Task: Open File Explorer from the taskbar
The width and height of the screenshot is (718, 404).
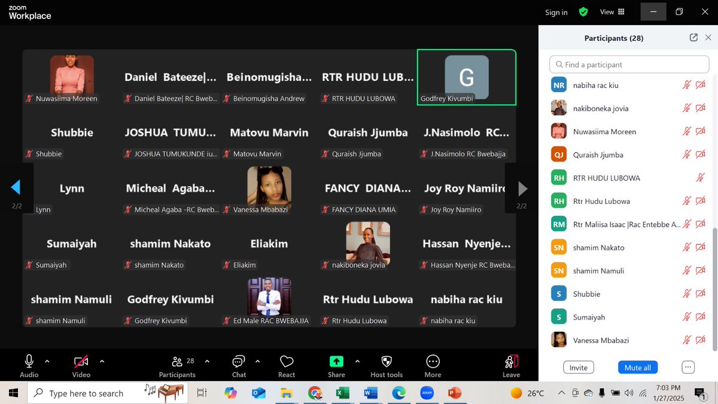Action: (x=287, y=393)
